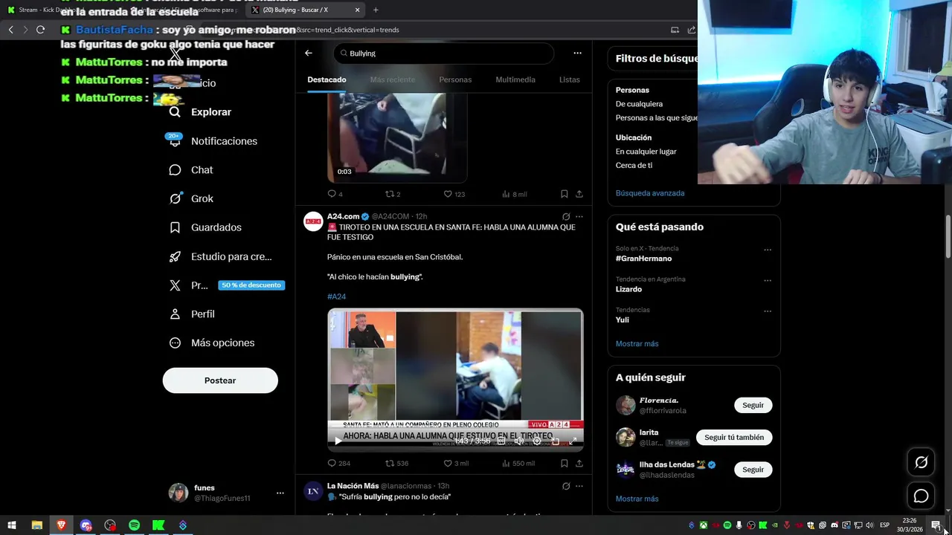This screenshot has width=952, height=535.
Task: Open floating chat messages button
Action: click(921, 496)
